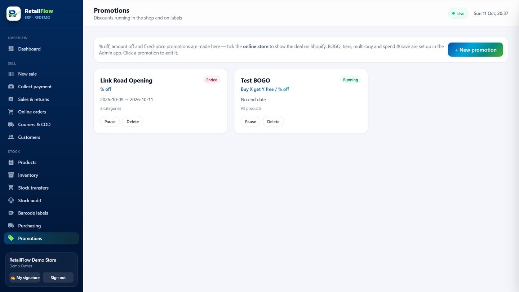Click the barcode icon beside New sale
Image resolution: width=519 pixels, height=292 pixels.
point(11,74)
